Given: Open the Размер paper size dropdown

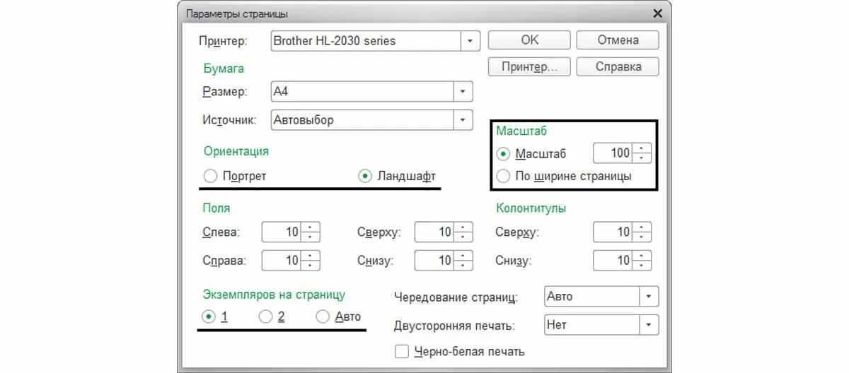Looking at the screenshot, I should (x=463, y=92).
